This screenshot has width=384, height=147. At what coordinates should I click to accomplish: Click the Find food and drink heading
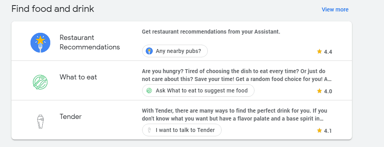click(53, 9)
